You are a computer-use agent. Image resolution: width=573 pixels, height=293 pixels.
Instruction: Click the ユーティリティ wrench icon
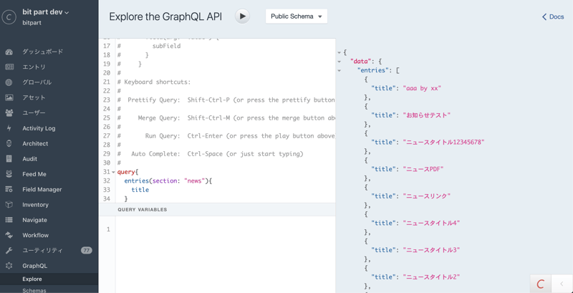(x=9, y=251)
